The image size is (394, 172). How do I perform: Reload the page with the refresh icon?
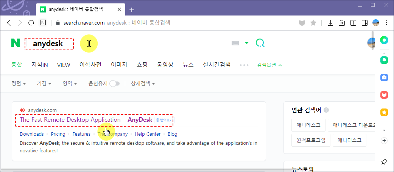point(31,23)
